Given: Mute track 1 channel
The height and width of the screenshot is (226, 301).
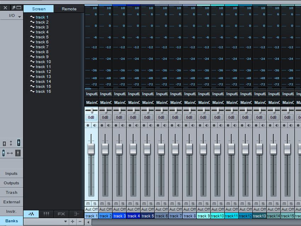Looking at the screenshot, I should pos(88,204).
